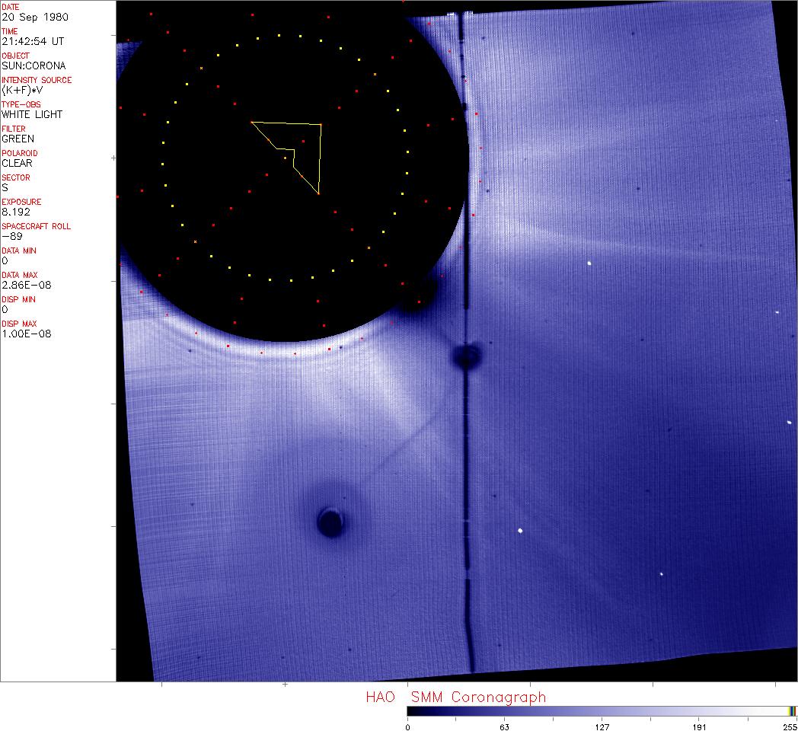Image resolution: width=798 pixels, height=731 pixels.
Task: Select the "WHITE LIGHT" observation type text
Action: tap(32, 114)
